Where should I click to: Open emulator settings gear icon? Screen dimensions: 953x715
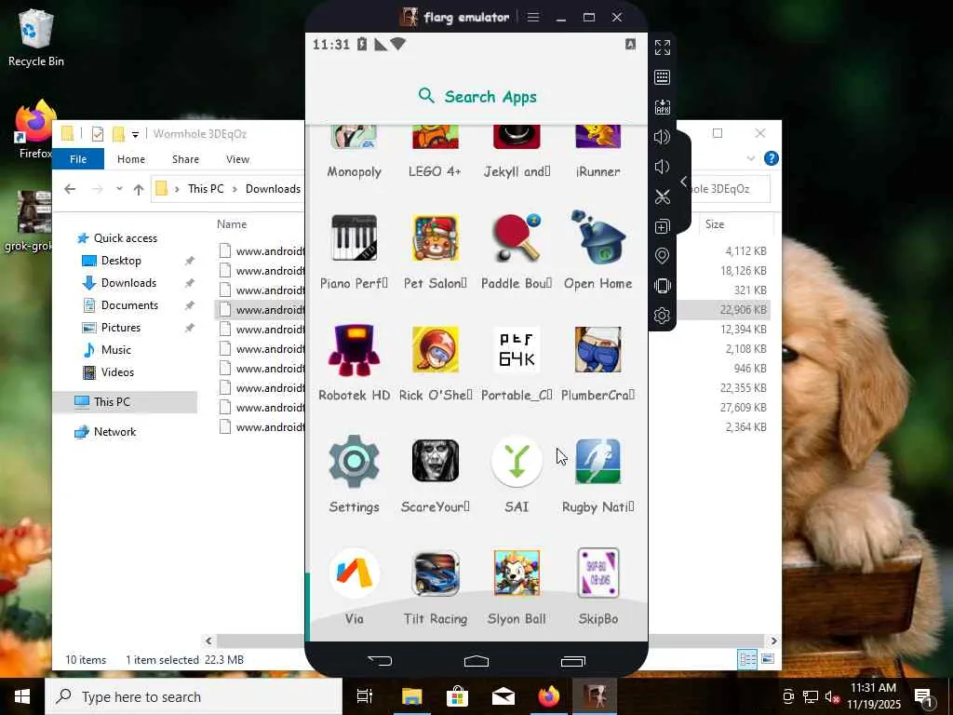click(x=663, y=316)
